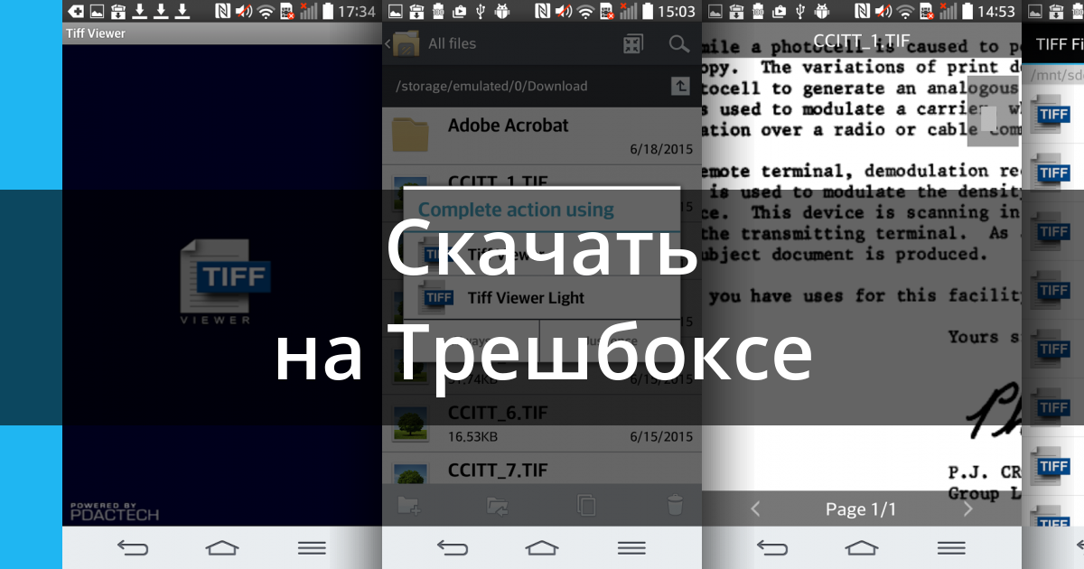Open the topmost TIFF file icon under /mnt/sd

tap(1051, 113)
